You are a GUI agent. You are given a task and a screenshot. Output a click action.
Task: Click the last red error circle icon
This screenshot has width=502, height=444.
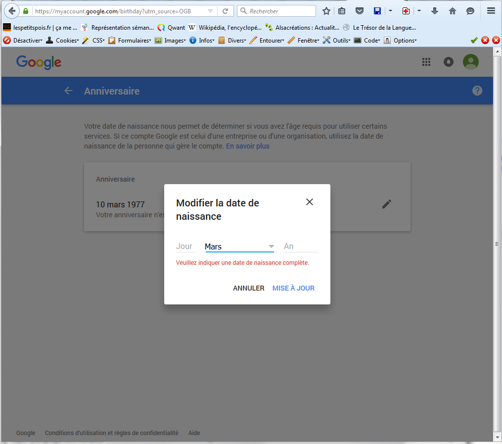click(x=496, y=41)
